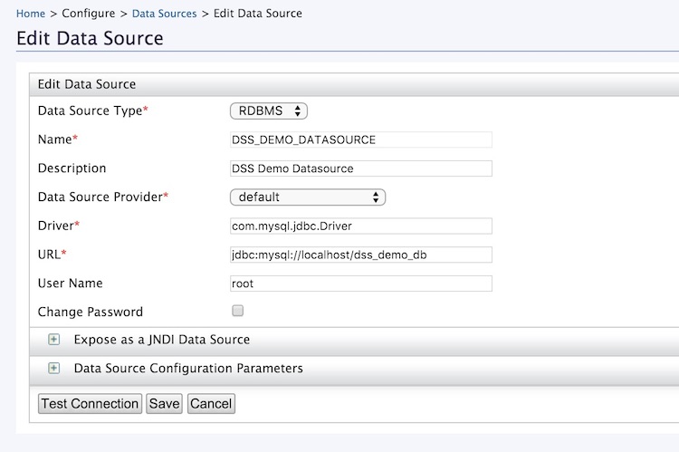Open the Data Source Type dropdown
This screenshot has height=452, width=679.
tap(269, 111)
